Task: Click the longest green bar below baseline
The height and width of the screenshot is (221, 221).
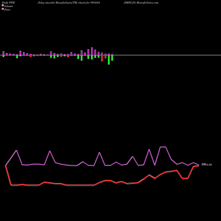Action: (x=109, y=60)
